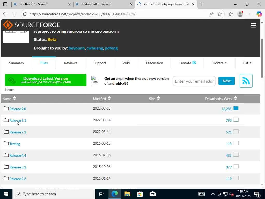Click the Release 9.0 folder icon
This screenshot has width=265, height=199.
click(x=6, y=109)
